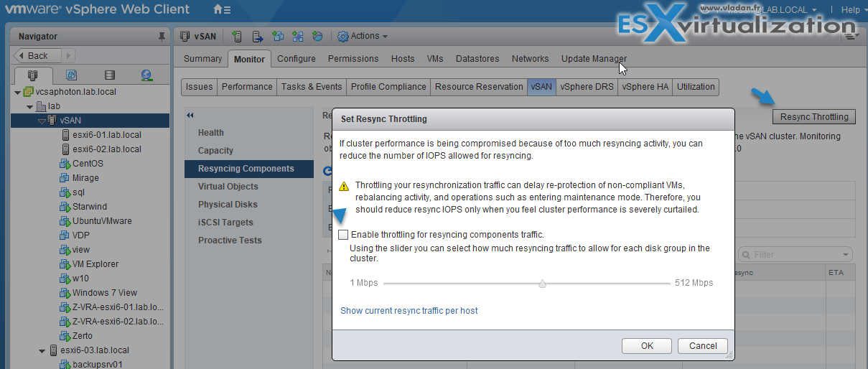
Task: Select the Utilization sub-tab
Action: 696,87
